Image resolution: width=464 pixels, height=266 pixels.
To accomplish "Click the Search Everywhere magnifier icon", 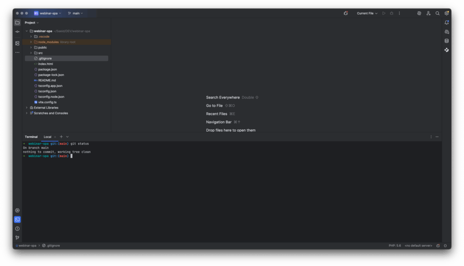I will [x=437, y=13].
